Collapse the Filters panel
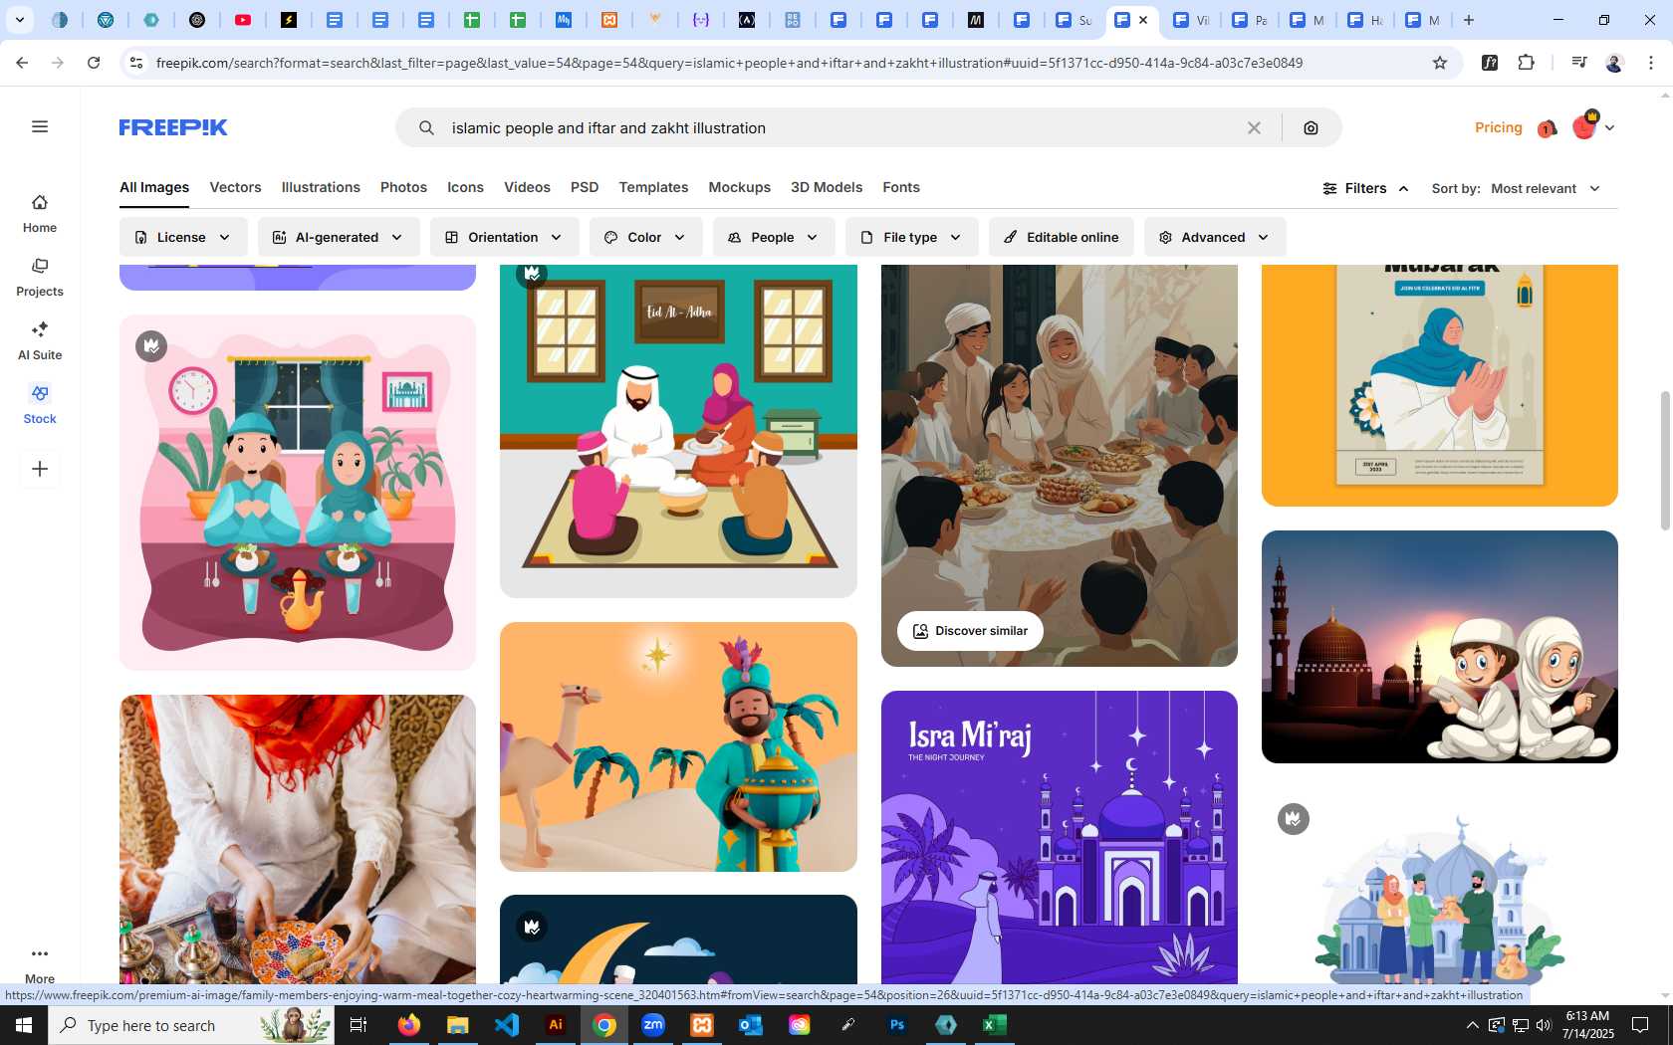This screenshot has width=1673, height=1045. point(1365,188)
